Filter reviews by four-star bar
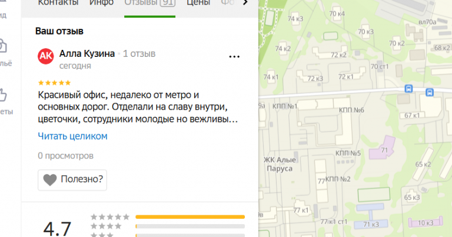Screen dimensions: 452x237 click(190, 226)
